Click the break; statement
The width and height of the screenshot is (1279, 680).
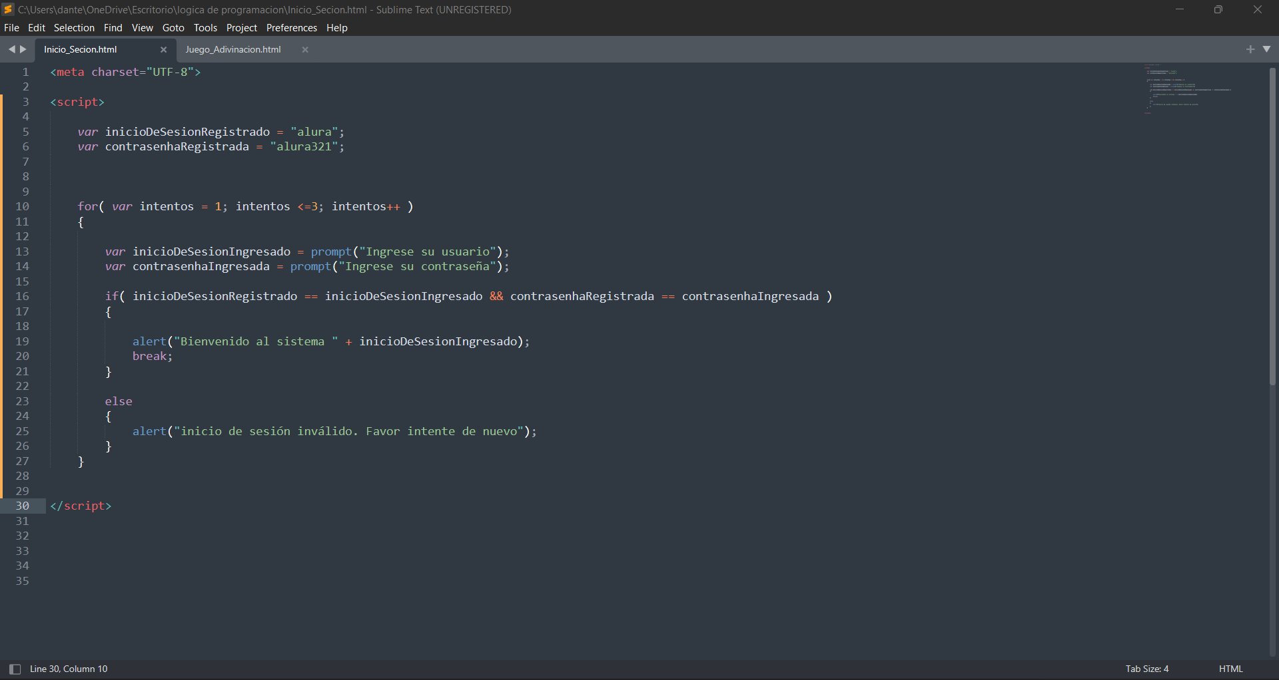[x=153, y=357]
